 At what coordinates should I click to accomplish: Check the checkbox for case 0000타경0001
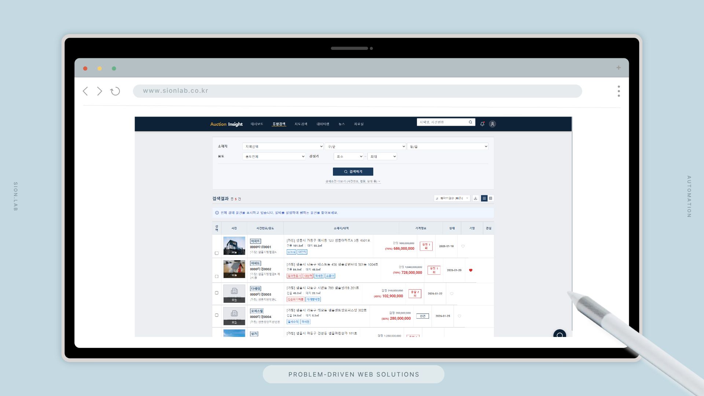(217, 253)
